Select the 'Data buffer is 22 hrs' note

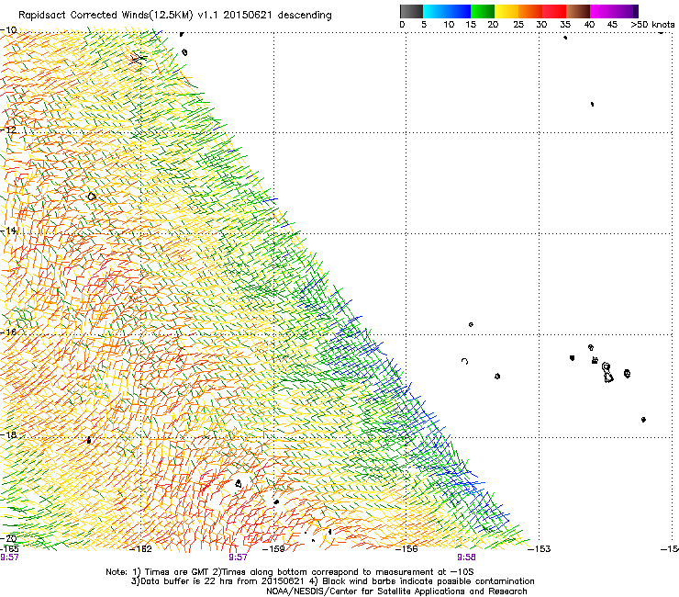(x=332, y=581)
